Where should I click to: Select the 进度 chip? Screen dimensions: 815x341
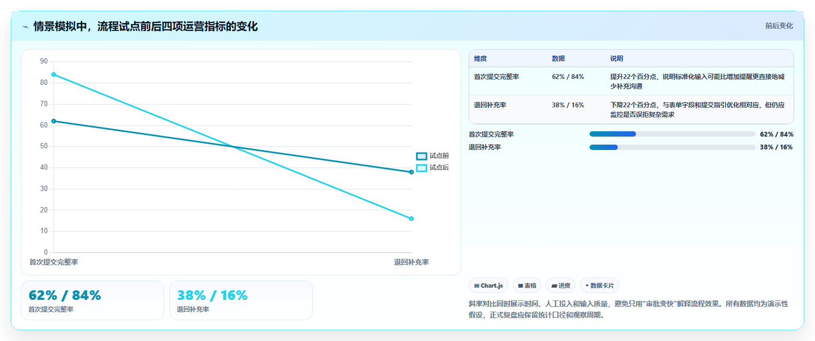(x=561, y=286)
